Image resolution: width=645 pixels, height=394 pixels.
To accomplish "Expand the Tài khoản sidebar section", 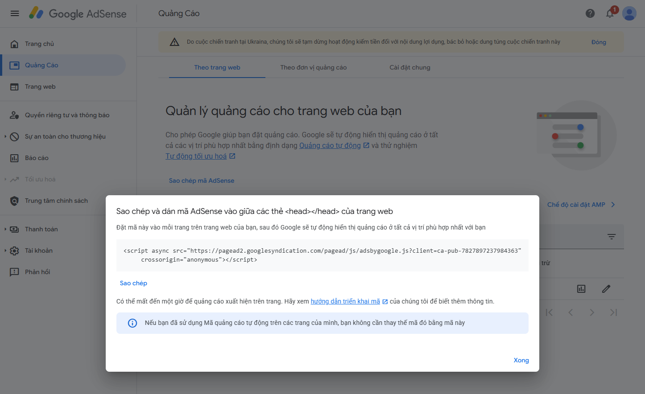I will [5, 250].
